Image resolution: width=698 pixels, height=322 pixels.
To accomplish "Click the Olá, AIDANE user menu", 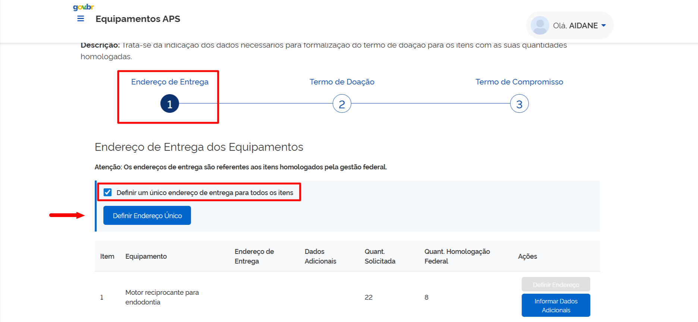I will (575, 26).
